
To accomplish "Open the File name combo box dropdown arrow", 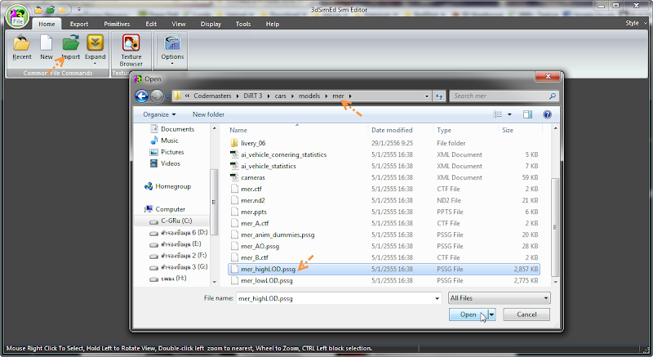I will point(437,299).
